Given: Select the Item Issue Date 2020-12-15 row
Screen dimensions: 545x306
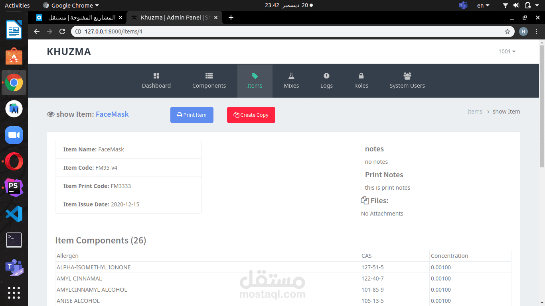Looking at the screenshot, I should (128, 204).
